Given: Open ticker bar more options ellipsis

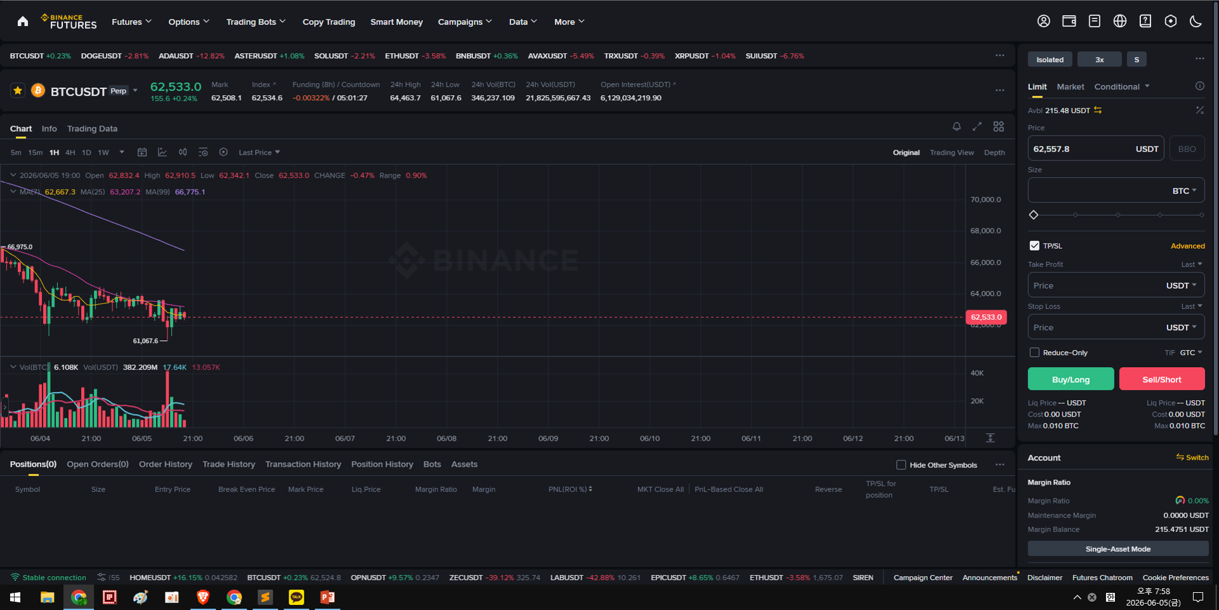Looking at the screenshot, I should coord(1000,56).
